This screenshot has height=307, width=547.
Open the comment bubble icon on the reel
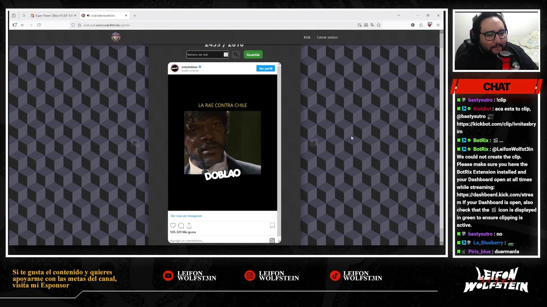click(x=181, y=226)
